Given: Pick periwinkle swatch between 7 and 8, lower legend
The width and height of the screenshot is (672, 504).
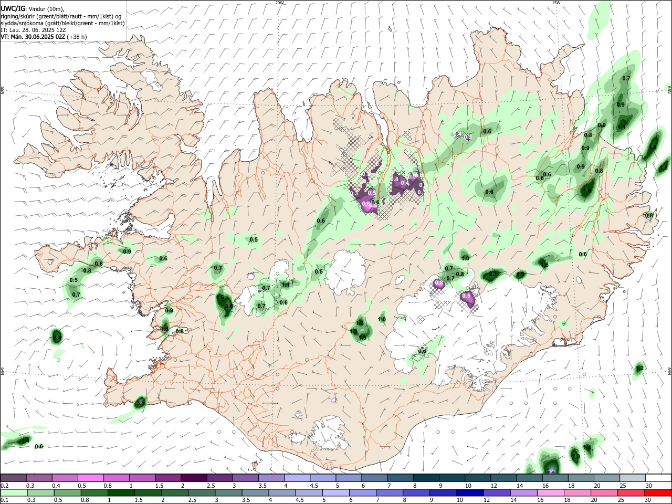Looking at the screenshot, I should (389, 493).
